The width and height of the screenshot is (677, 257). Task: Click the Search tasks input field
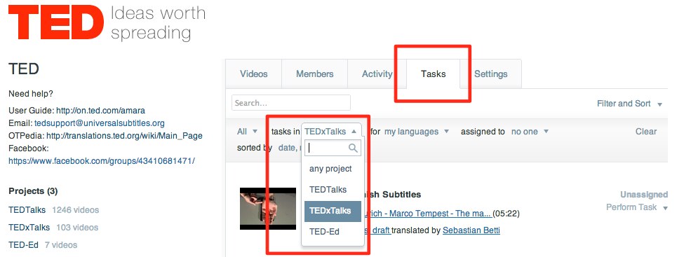tap(291, 103)
